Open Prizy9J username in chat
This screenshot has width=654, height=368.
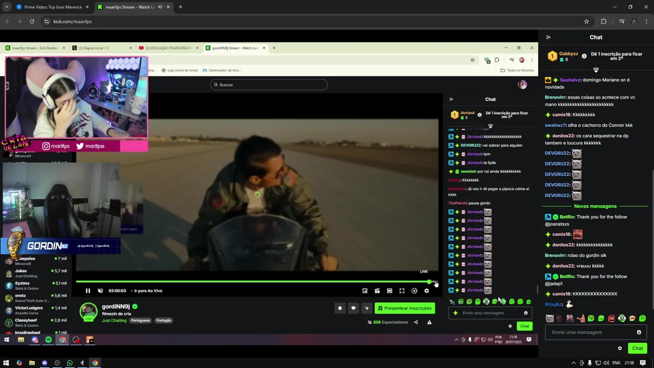[x=553, y=305]
